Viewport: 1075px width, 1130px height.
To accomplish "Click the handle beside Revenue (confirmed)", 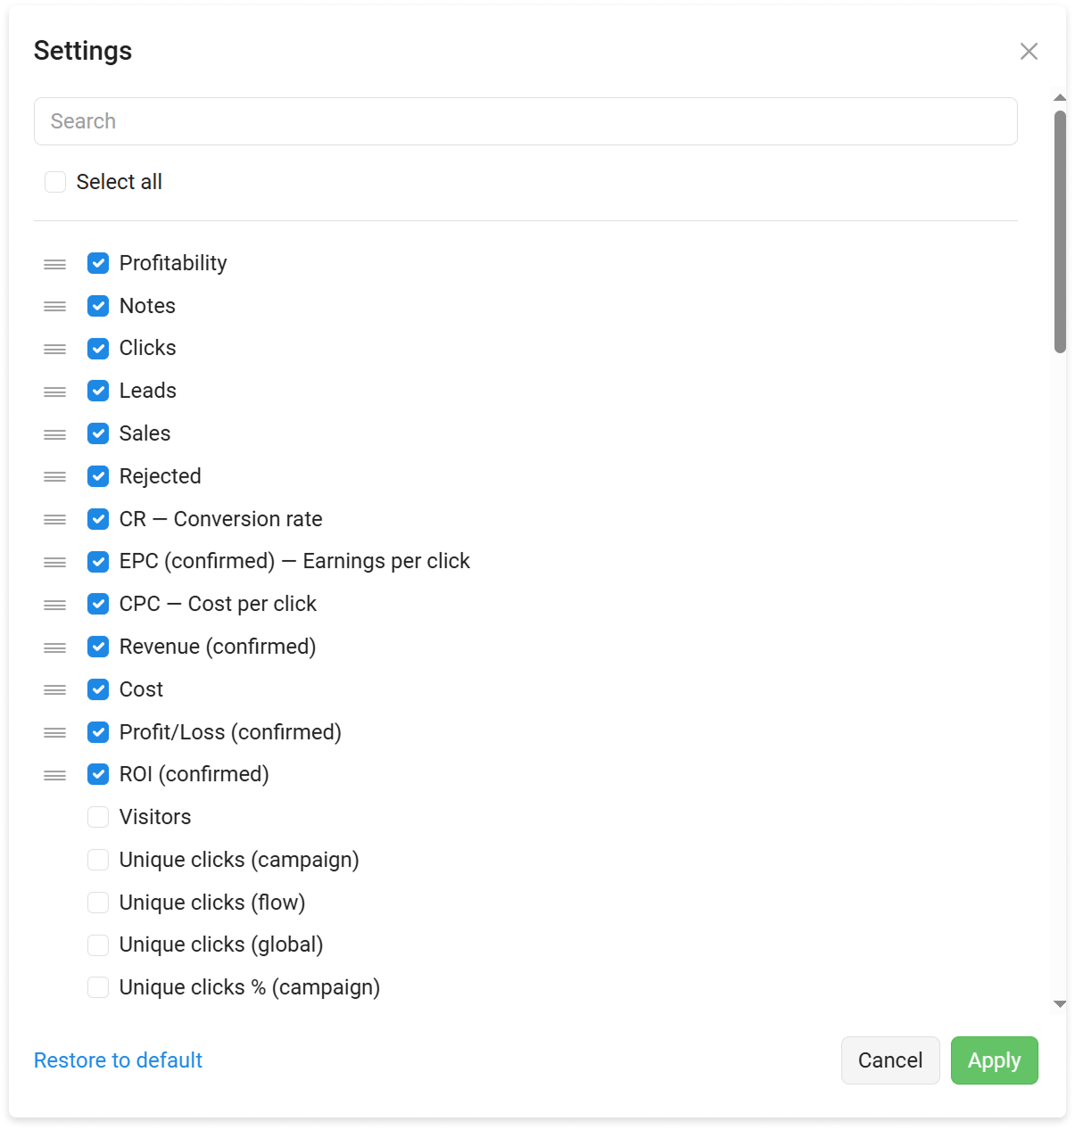I will 55,647.
